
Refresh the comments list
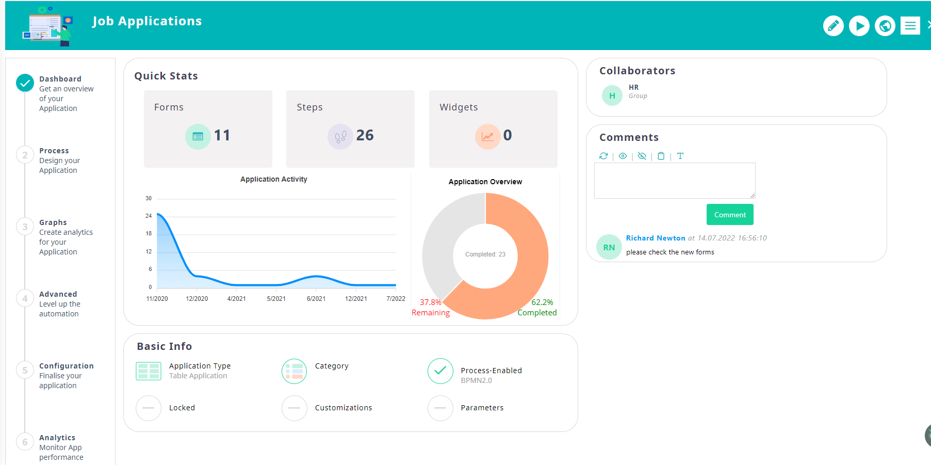pyautogui.click(x=603, y=156)
